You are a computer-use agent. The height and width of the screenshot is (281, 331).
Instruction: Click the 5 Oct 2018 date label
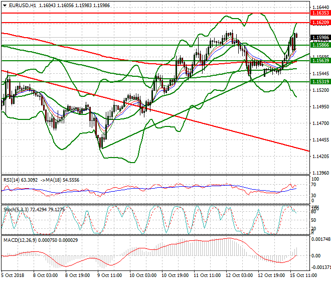[13, 275]
